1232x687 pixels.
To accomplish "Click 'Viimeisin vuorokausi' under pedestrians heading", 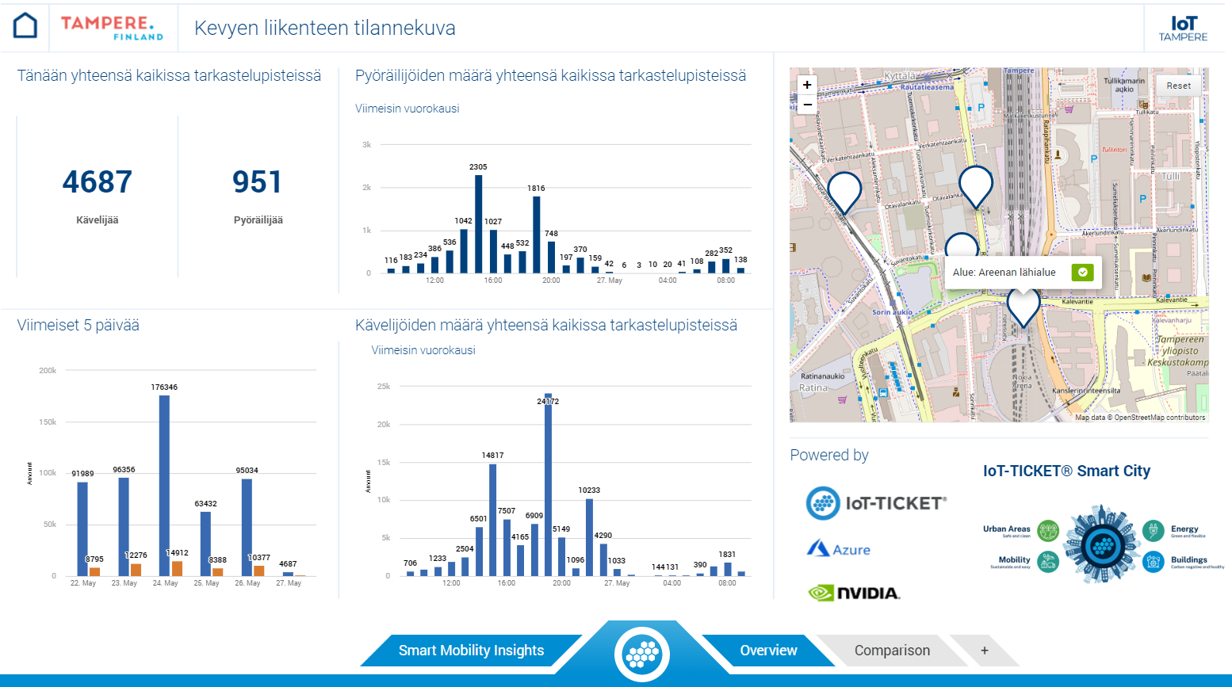I will pos(423,350).
